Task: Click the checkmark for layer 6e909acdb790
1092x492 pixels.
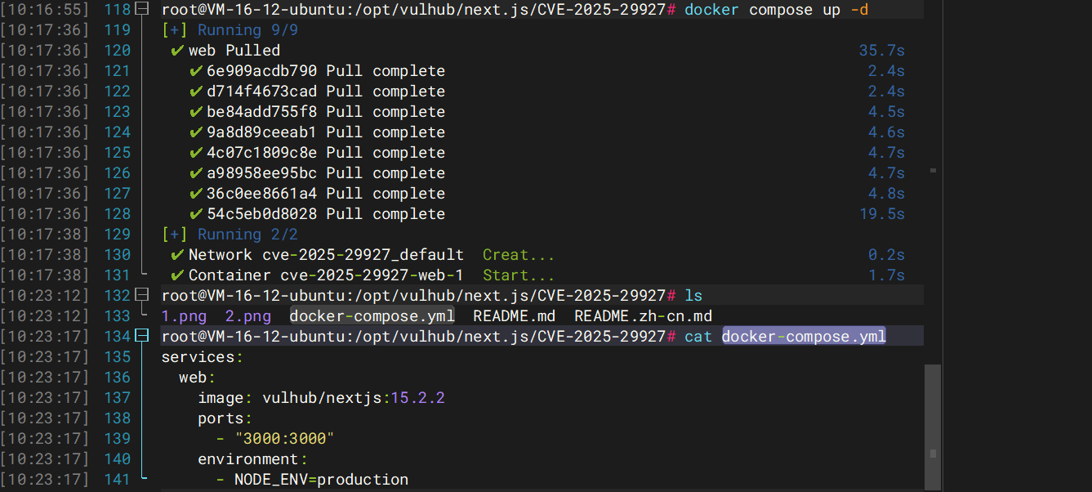Action: pos(195,71)
